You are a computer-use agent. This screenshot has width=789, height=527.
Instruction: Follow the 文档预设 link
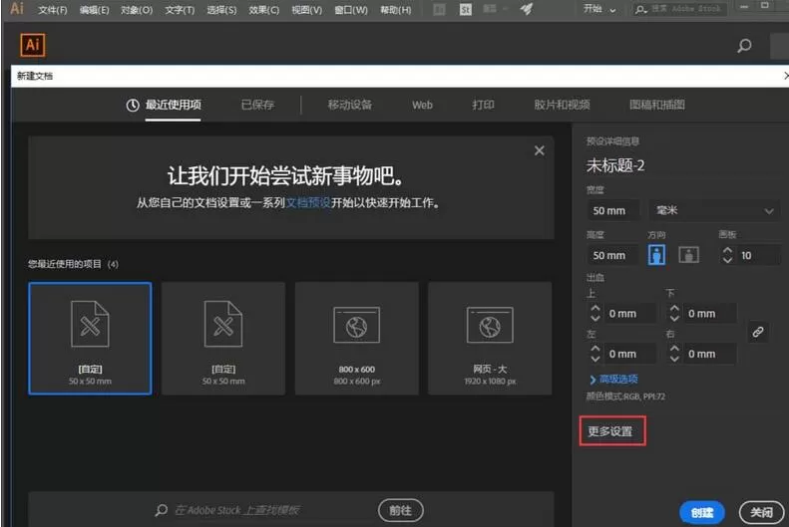click(308, 202)
